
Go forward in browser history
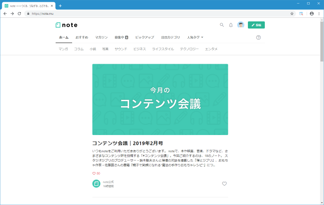[12, 14]
